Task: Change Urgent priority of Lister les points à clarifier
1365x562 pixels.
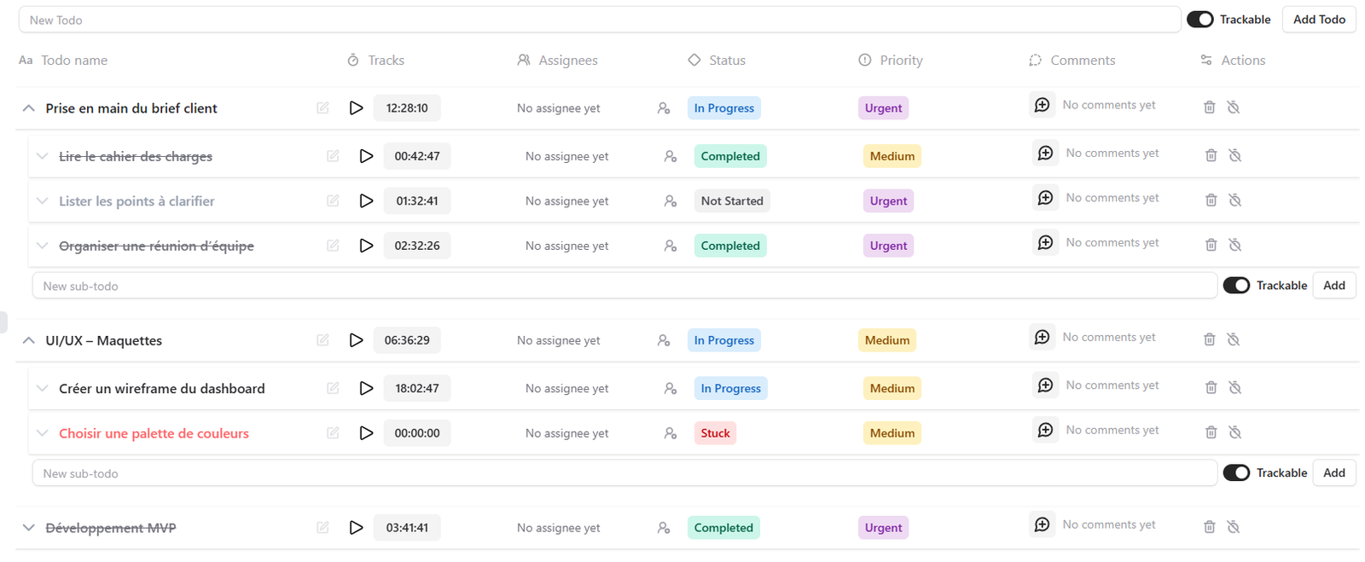Action: [888, 201]
